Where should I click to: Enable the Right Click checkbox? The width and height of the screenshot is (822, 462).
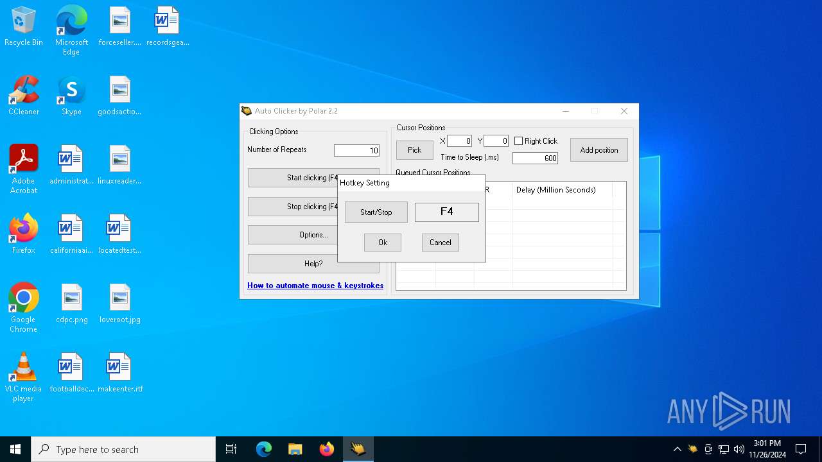click(519, 141)
